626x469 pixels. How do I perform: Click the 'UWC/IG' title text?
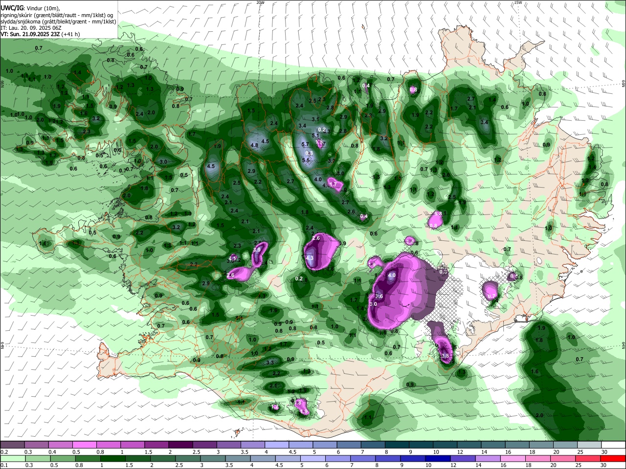(12, 8)
